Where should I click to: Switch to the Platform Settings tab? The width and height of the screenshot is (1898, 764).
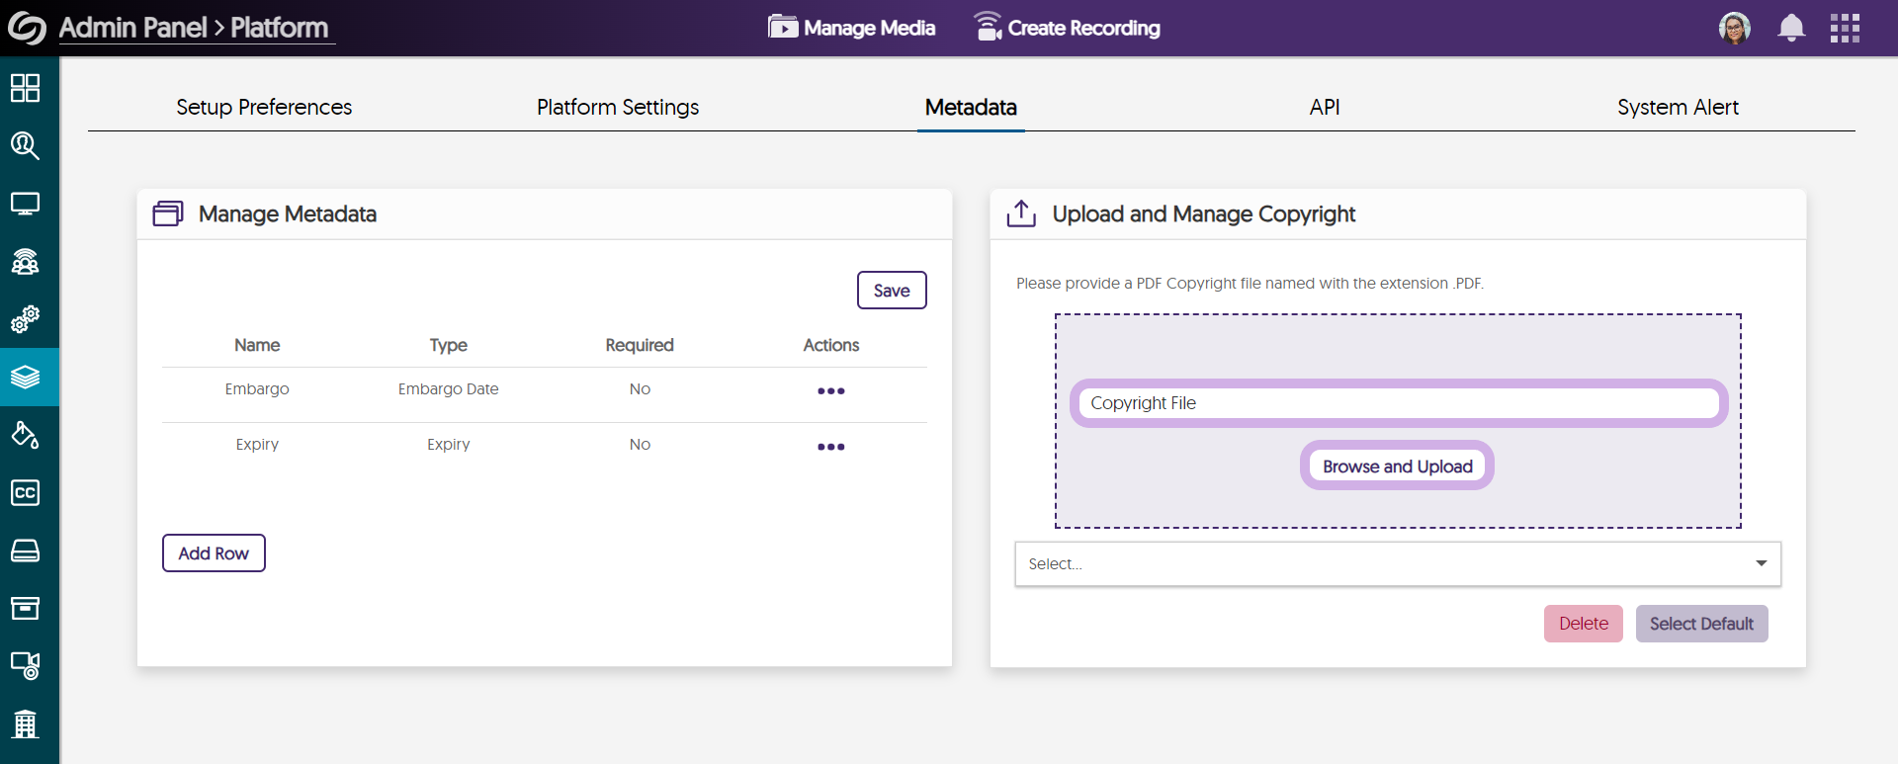618,107
